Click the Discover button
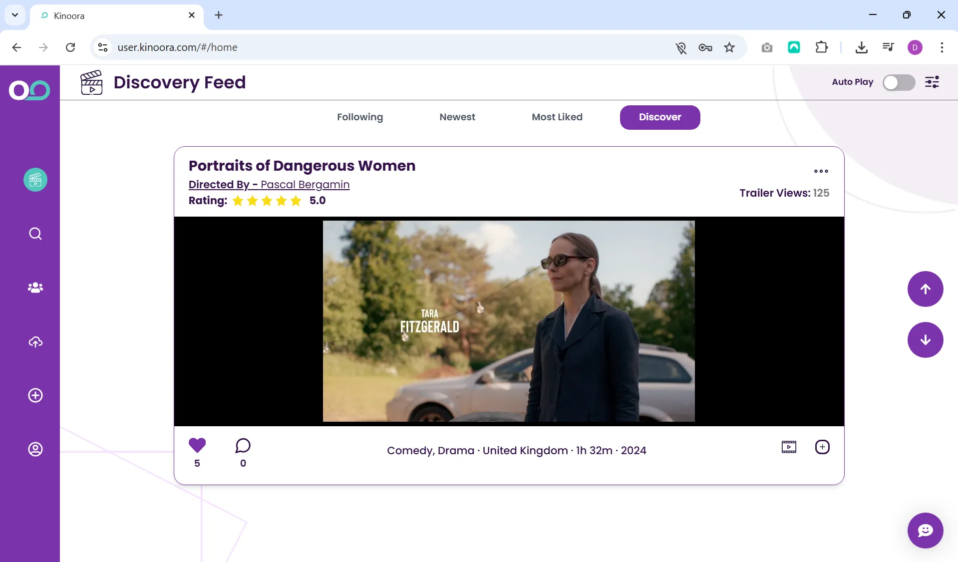 pos(659,117)
